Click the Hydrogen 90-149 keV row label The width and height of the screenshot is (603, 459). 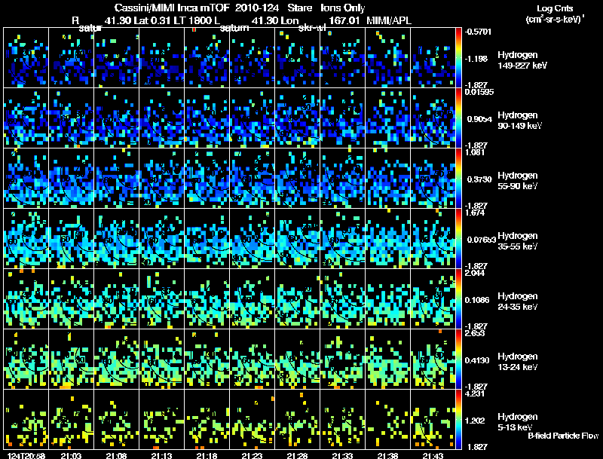pyautogui.click(x=519, y=121)
